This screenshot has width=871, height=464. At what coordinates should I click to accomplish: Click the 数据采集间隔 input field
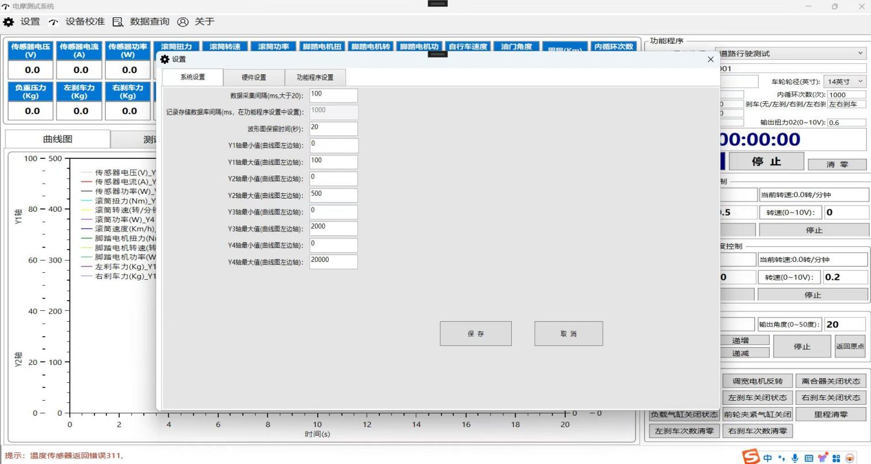[x=333, y=96]
